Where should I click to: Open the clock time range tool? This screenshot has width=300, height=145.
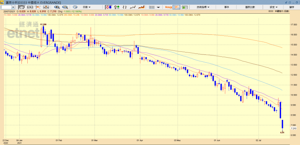coord(75,7)
